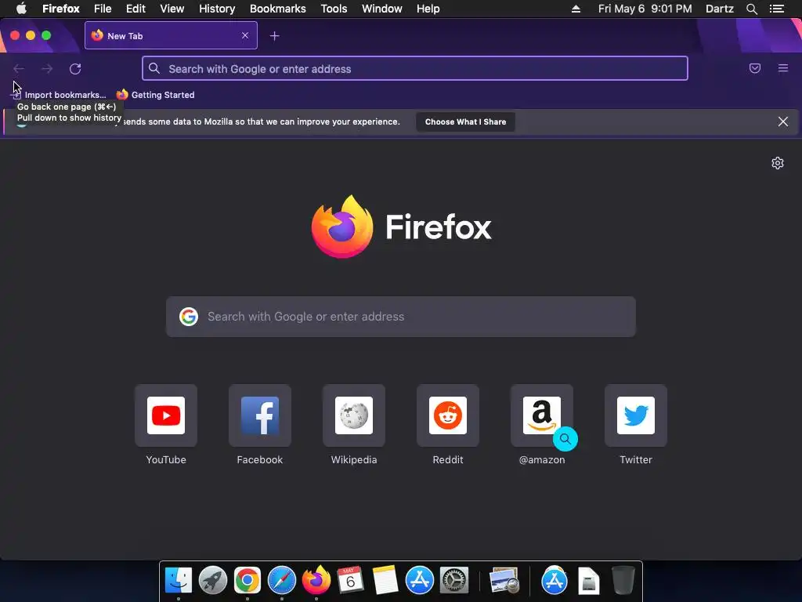Open the personalize new tab gear icon
Viewport: 802px width, 602px height.
(x=778, y=163)
